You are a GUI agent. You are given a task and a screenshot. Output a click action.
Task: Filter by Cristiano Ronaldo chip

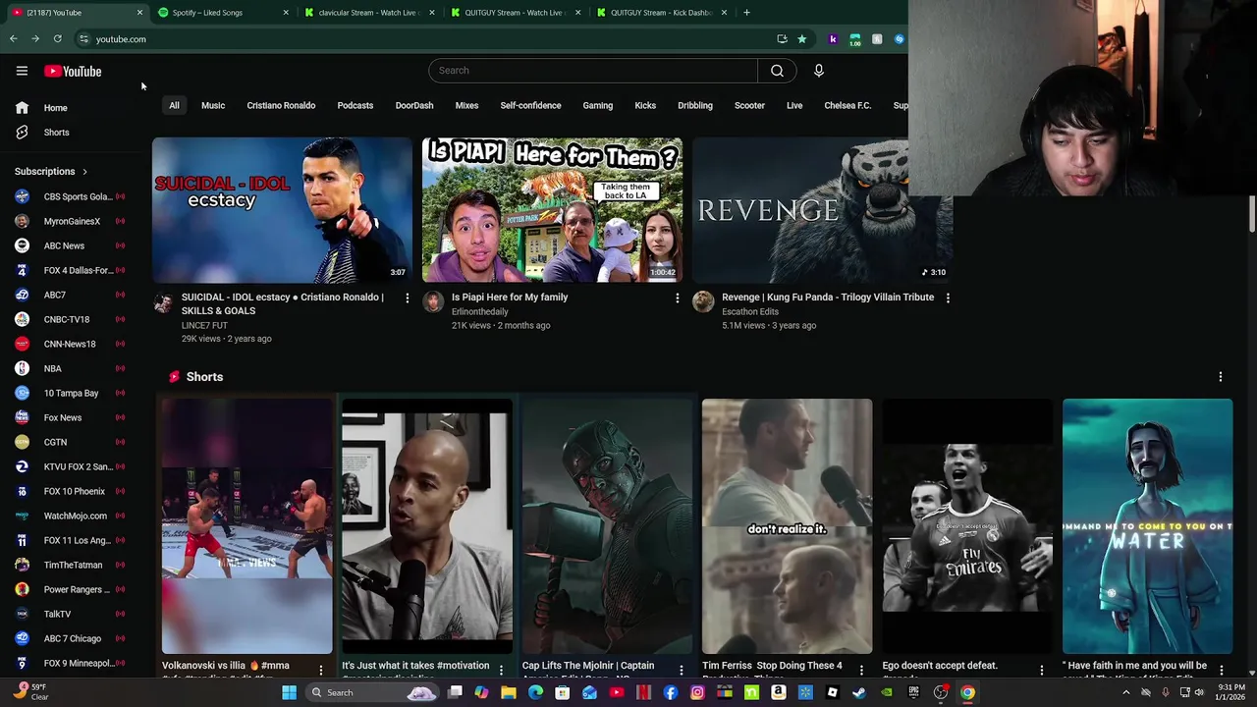(x=281, y=105)
